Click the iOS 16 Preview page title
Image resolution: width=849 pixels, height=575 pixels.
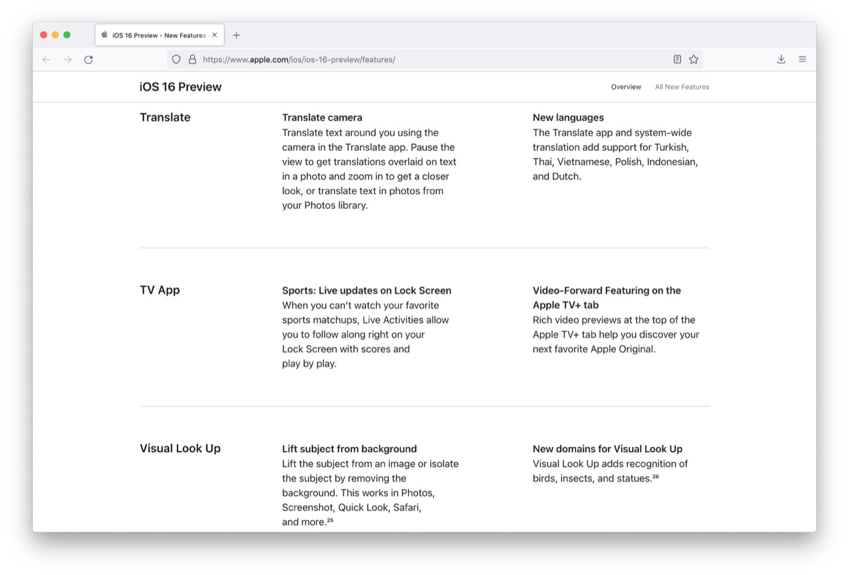180,87
